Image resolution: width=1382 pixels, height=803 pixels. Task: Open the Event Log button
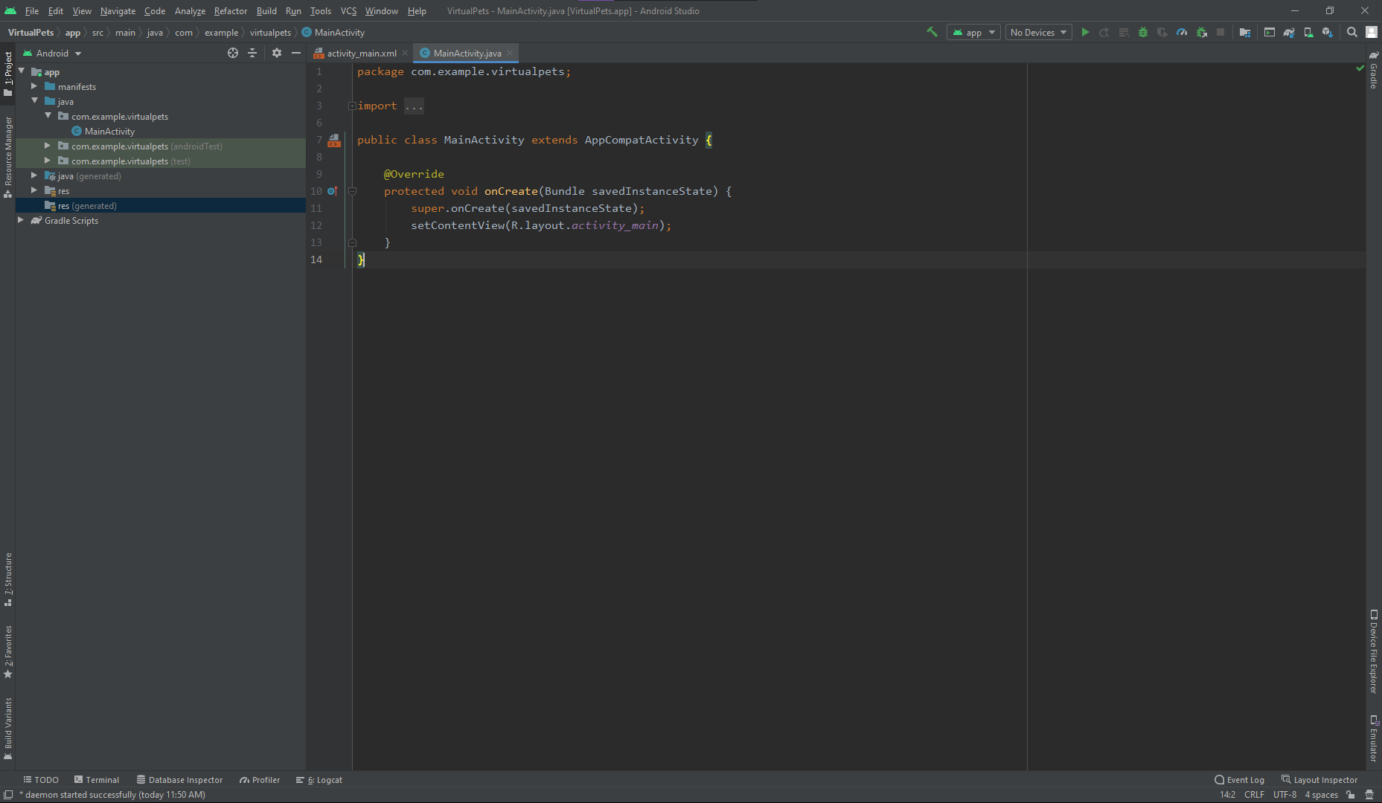(x=1239, y=780)
